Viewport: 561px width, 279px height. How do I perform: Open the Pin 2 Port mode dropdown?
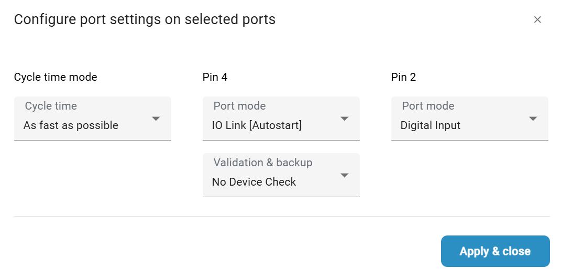click(469, 119)
